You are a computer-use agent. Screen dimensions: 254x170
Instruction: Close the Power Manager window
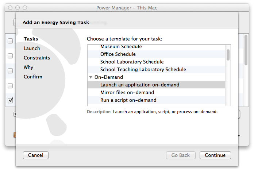coord(10,8)
